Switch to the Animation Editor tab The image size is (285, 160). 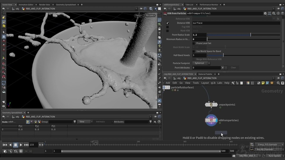click(x=26, y=5)
